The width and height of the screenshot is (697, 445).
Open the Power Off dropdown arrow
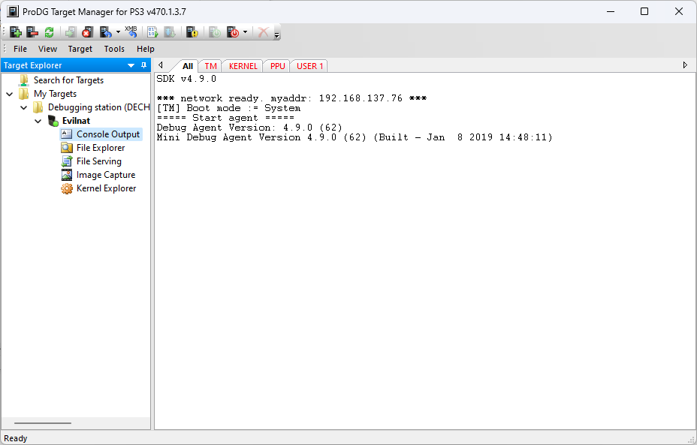click(x=245, y=32)
